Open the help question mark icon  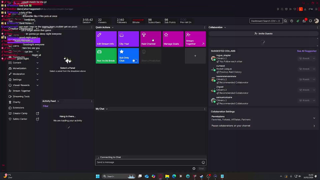[x=291, y=21]
